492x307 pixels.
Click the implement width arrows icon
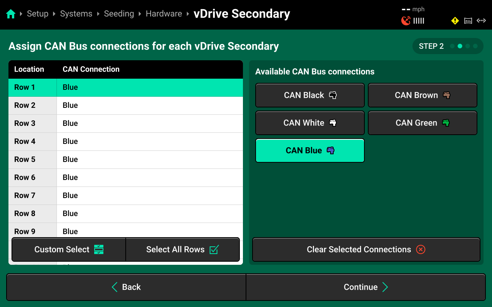pyautogui.click(x=481, y=21)
